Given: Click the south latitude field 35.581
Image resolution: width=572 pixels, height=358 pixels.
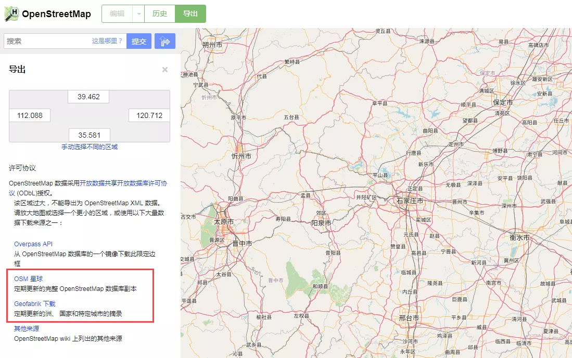Looking at the screenshot, I should coord(90,135).
